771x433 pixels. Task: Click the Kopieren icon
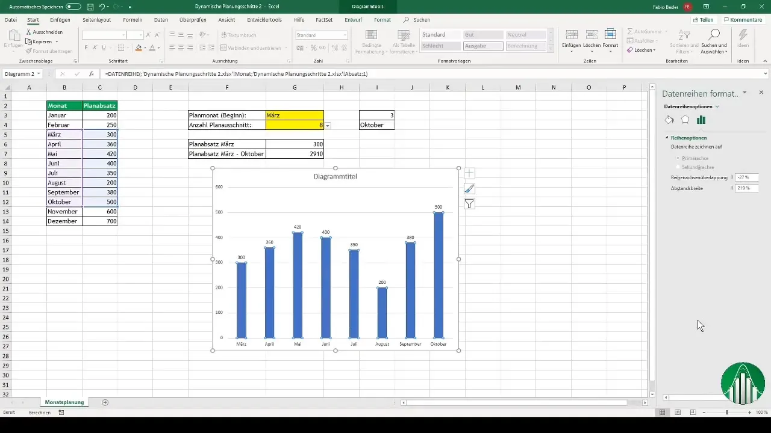pos(29,41)
